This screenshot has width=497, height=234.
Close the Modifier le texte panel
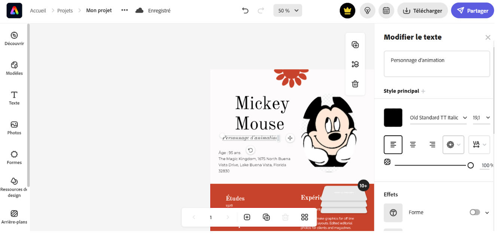point(488,37)
